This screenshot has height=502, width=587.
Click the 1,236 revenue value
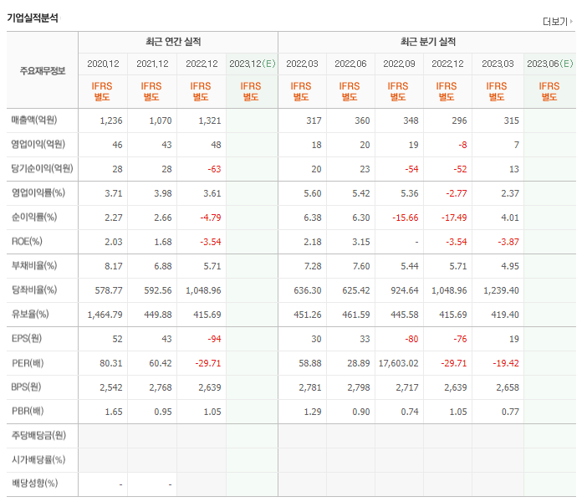click(x=111, y=120)
